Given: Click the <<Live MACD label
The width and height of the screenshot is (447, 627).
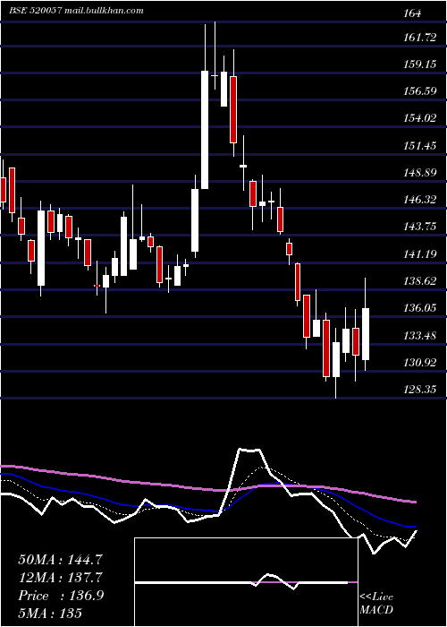Looking at the screenshot, I should click(x=376, y=604).
